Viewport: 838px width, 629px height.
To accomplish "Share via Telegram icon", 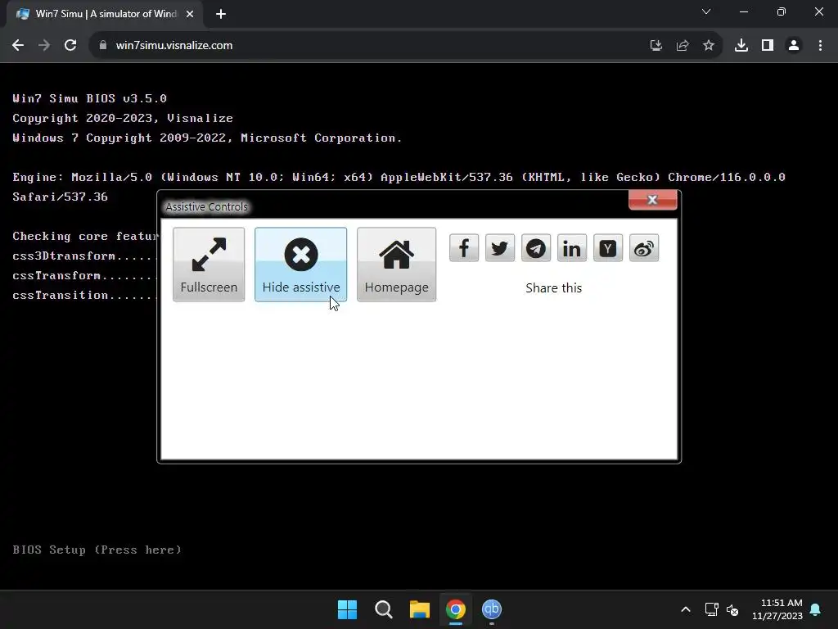I will [535, 248].
